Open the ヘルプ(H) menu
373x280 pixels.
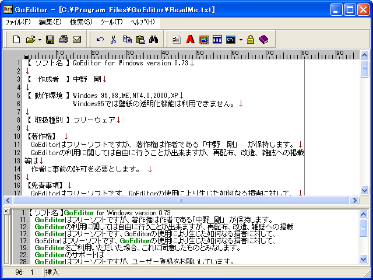pyautogui.click(x=143, y=22)
